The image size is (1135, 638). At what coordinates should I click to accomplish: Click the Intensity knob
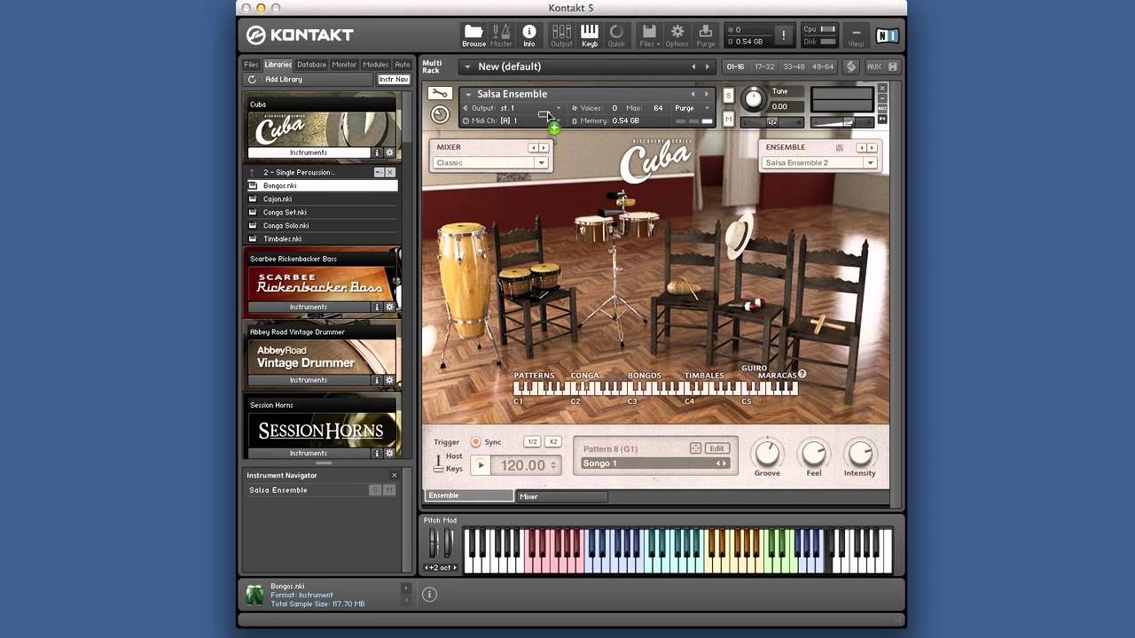coord(859,454)
